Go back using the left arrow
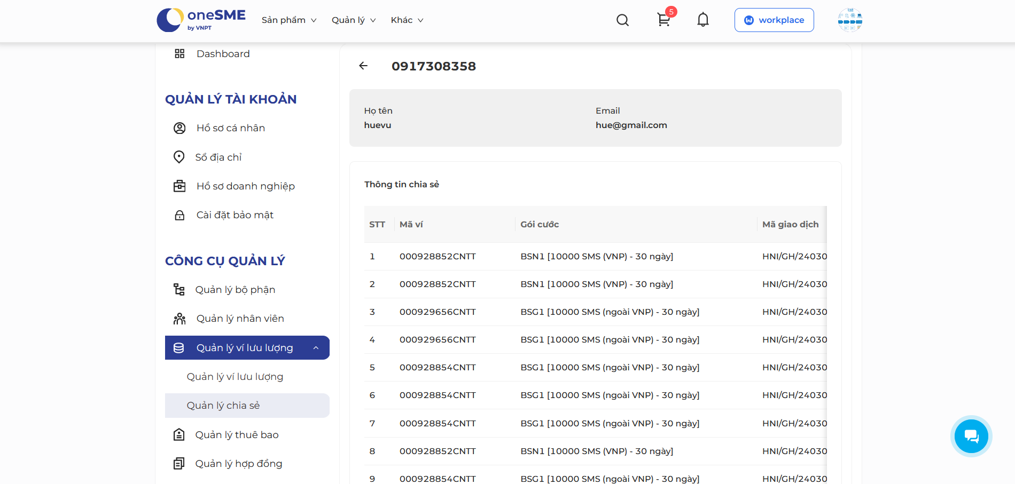The width and height of the screenshot is (1015, 484). click(x=363, y=66)
